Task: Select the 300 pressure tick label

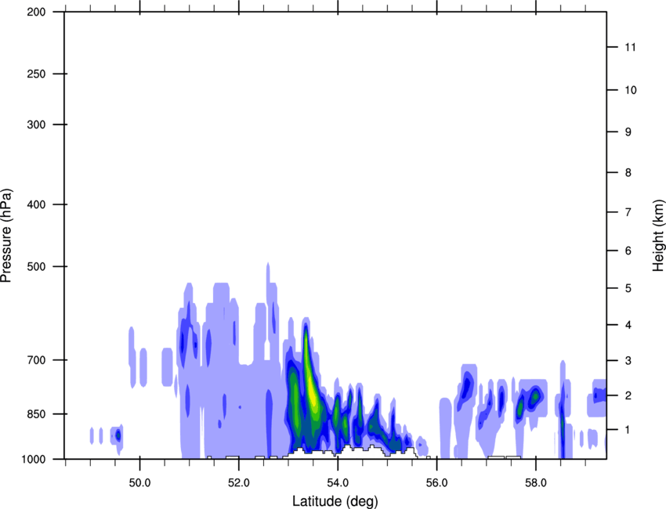Action: tap(36, 125)
